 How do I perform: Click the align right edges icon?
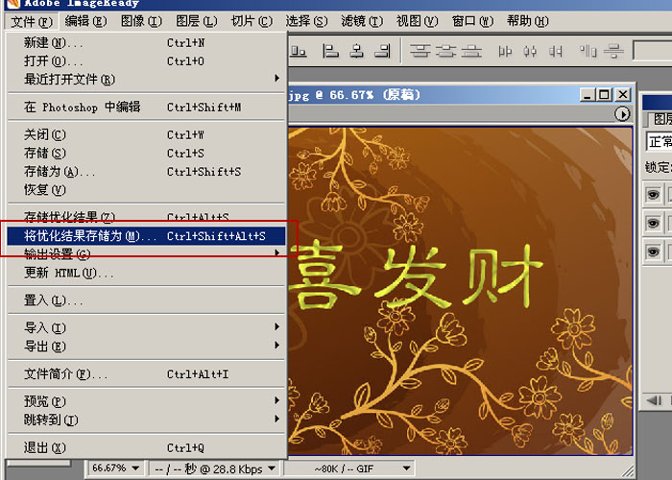(382, 51)
